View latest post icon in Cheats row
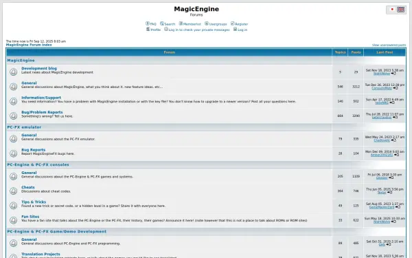 (389, 193)
